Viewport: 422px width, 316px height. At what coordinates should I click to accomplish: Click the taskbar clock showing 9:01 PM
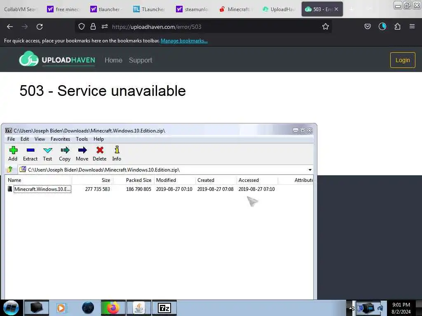[401, 308]
